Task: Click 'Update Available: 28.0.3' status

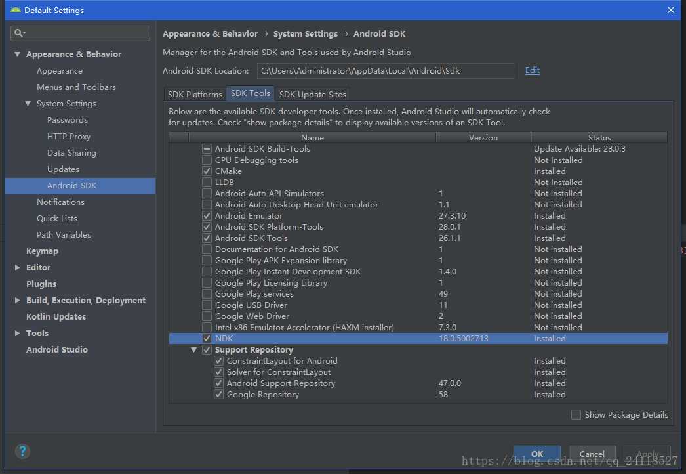Action: [x=579, y=149]
